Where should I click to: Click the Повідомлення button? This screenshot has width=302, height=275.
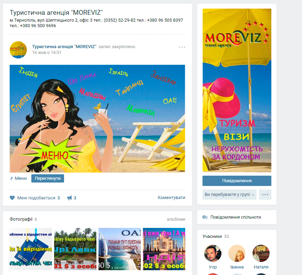coord(237,181)
